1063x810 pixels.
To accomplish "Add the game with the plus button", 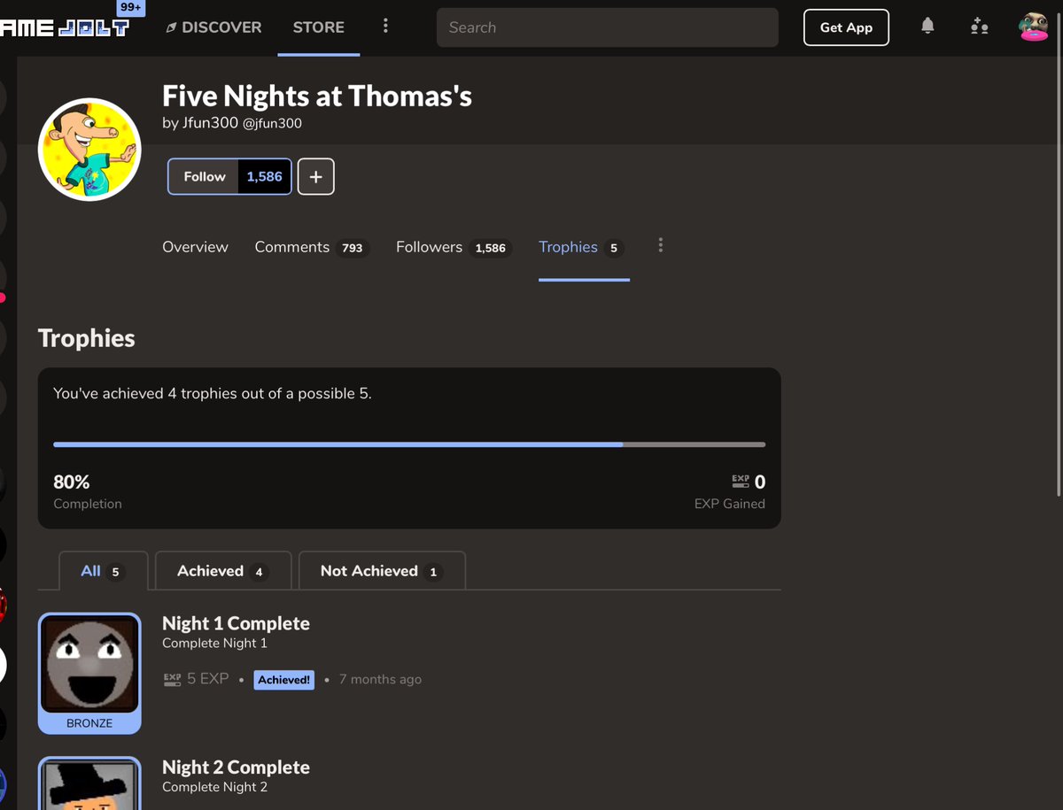I will point(315,177).
